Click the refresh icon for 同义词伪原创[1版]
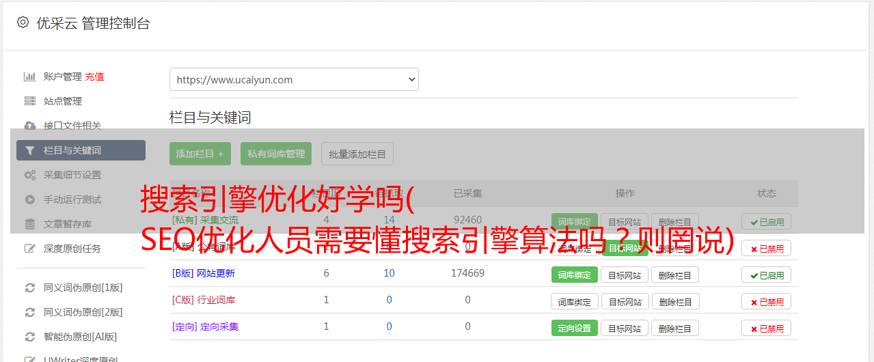 tap(30, 288)
